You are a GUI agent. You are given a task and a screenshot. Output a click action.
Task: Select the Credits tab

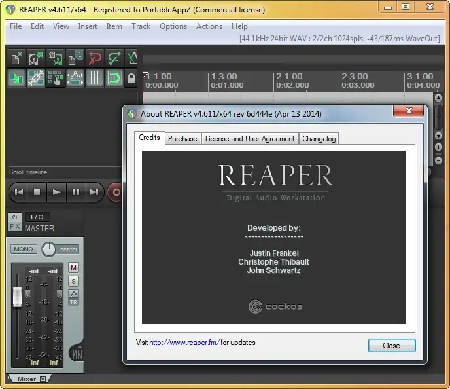pyautogui.click(x=149, y=138)
